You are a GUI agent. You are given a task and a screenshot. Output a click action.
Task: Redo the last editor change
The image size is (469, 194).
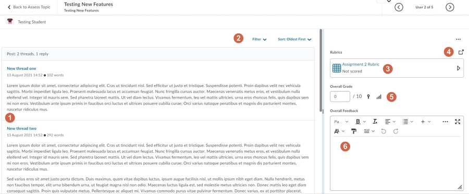coord(396,131)
